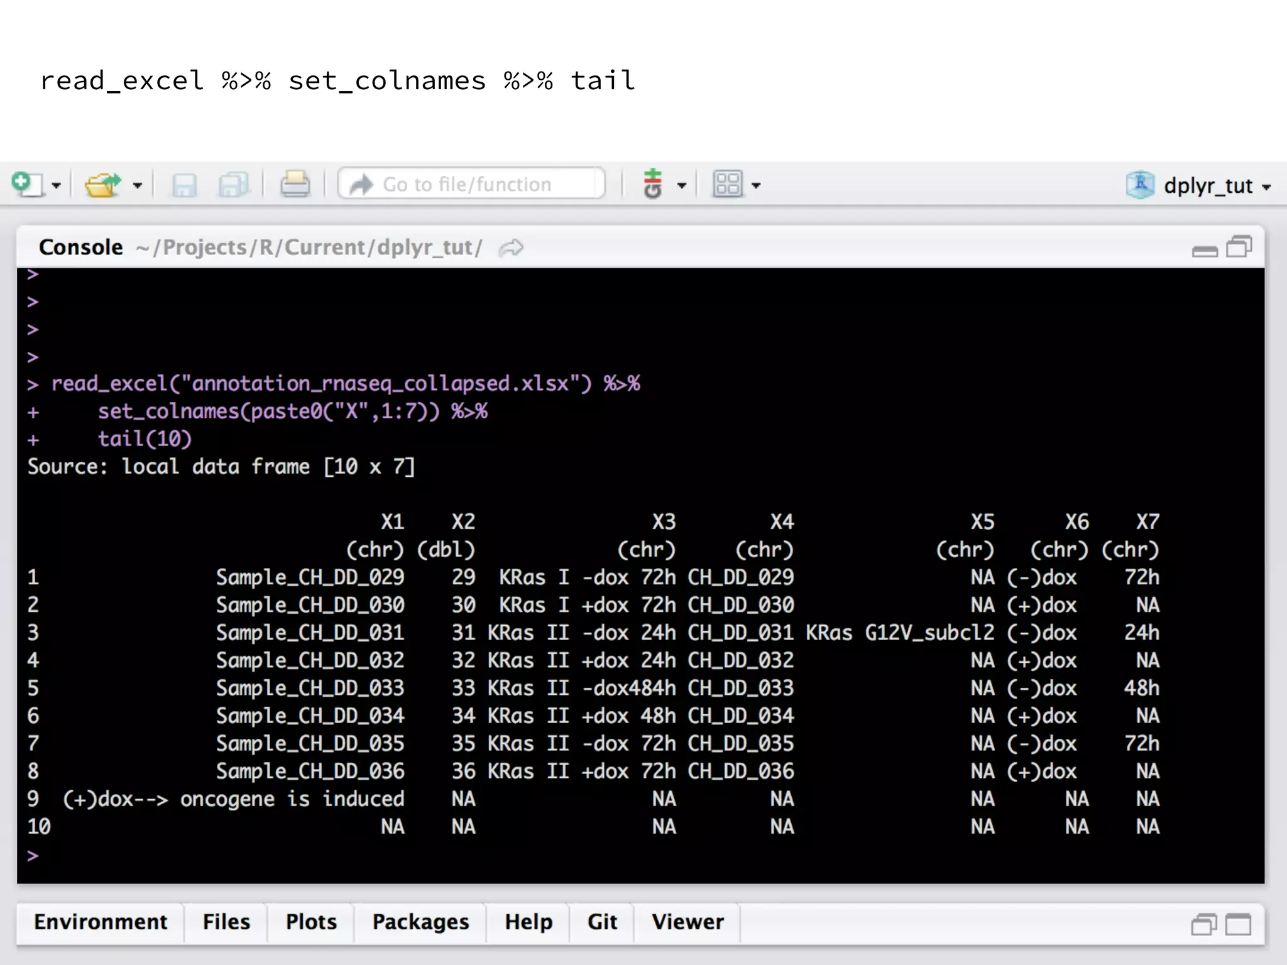Switch to the Git tab

coord(602,922)
